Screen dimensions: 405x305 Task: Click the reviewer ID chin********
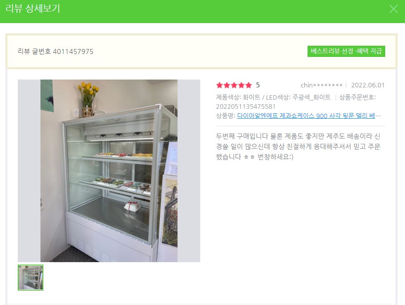click(322, 85)
